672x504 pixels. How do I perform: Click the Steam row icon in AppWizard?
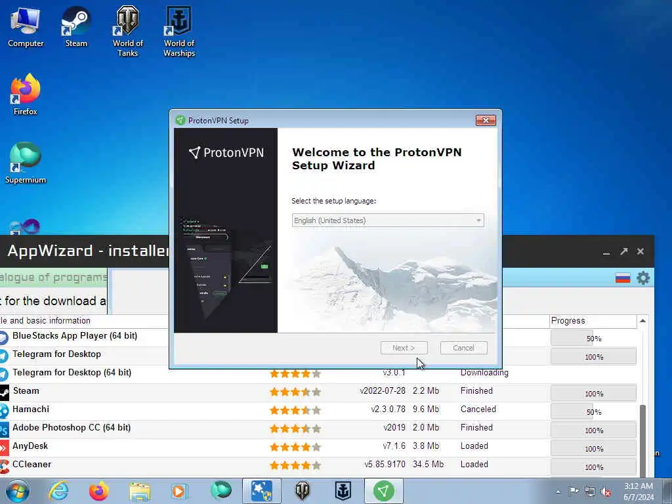(x=4, y=392)
